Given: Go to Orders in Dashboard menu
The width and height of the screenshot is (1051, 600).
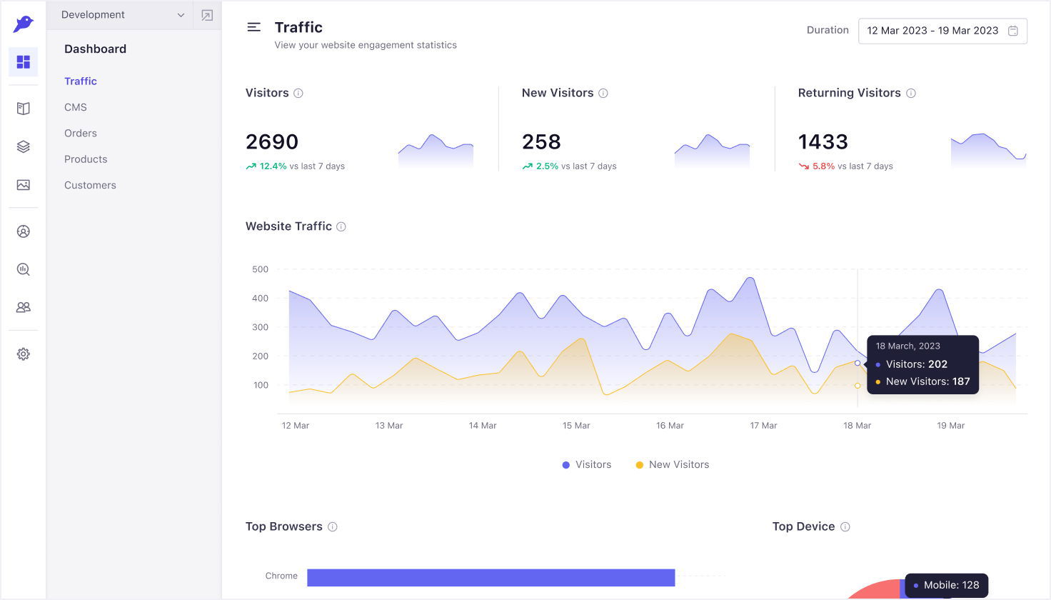Looking at the screenshot, I should click(81, 134).
